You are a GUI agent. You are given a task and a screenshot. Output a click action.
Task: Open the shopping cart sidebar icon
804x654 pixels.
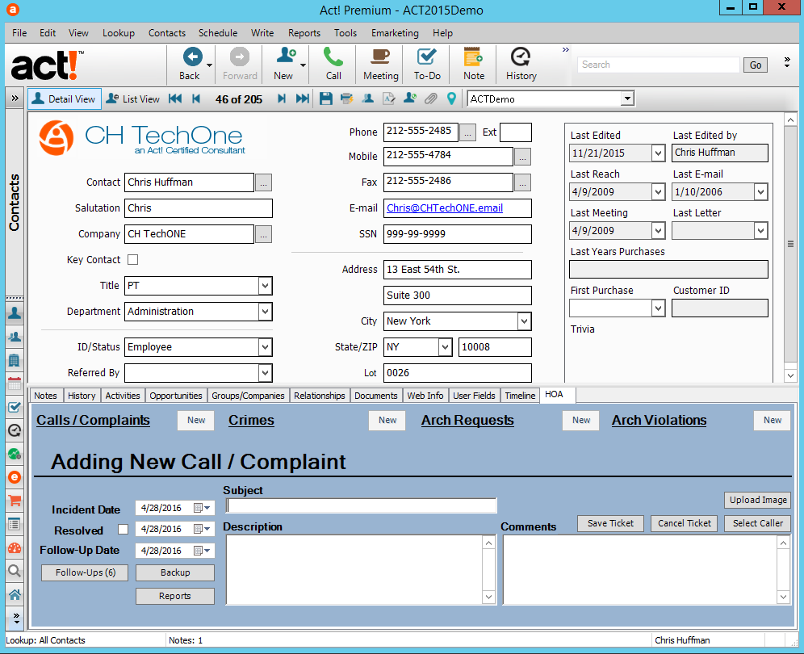(x=15, y=501)
